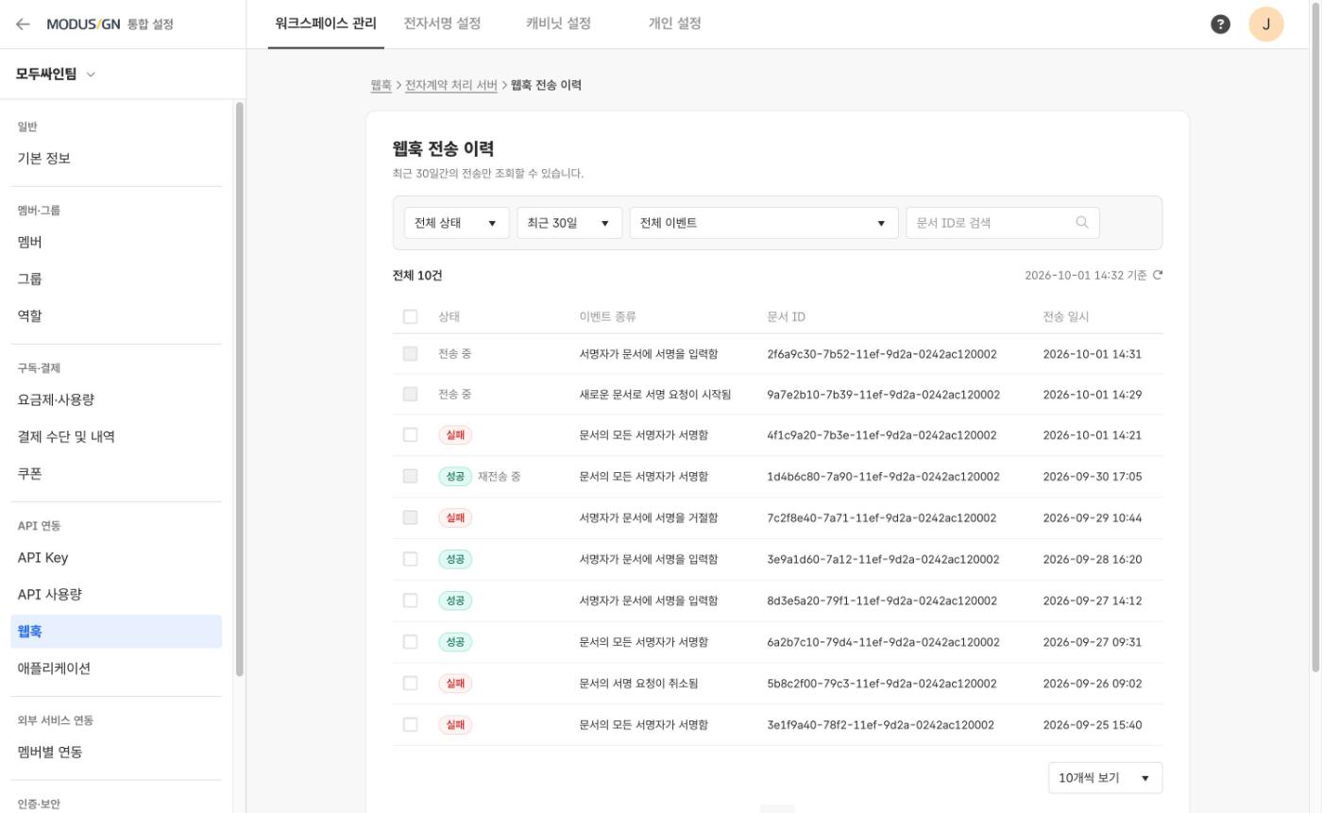
Task: Click disabled checkbox for document 2f6a9c30
Action: coord(410,354)
